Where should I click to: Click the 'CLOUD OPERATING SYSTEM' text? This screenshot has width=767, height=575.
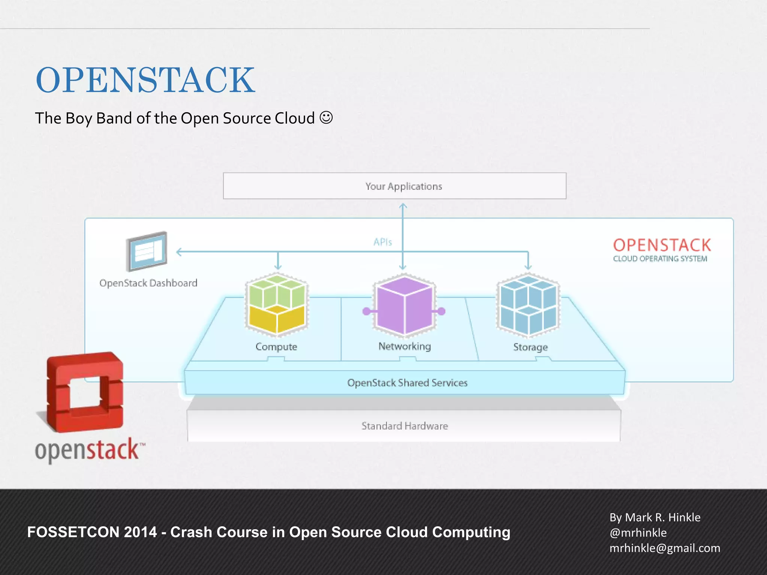660,259
